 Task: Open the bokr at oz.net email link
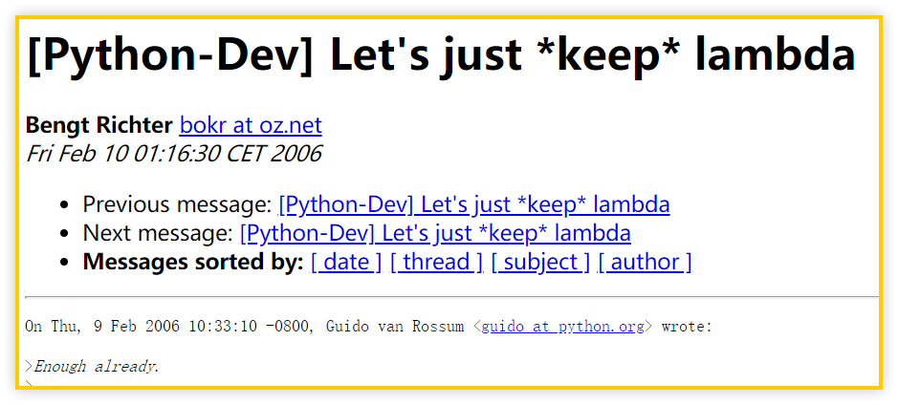tap(251, 125)
